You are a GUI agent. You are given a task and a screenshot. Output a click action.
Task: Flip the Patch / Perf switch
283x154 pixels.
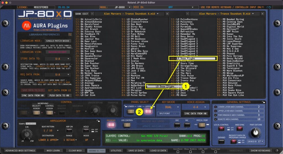(x=201, y=125)
